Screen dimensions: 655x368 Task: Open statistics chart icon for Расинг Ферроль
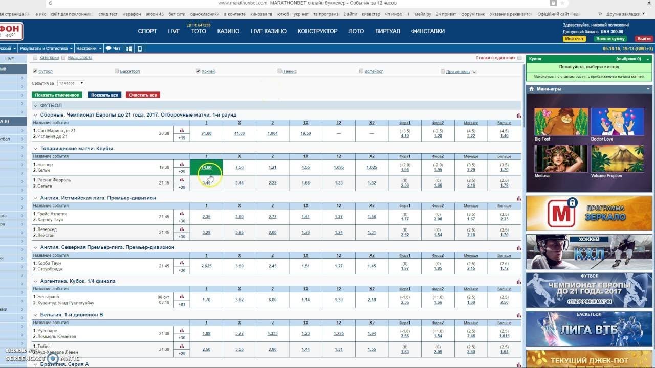tap(182, 179)
